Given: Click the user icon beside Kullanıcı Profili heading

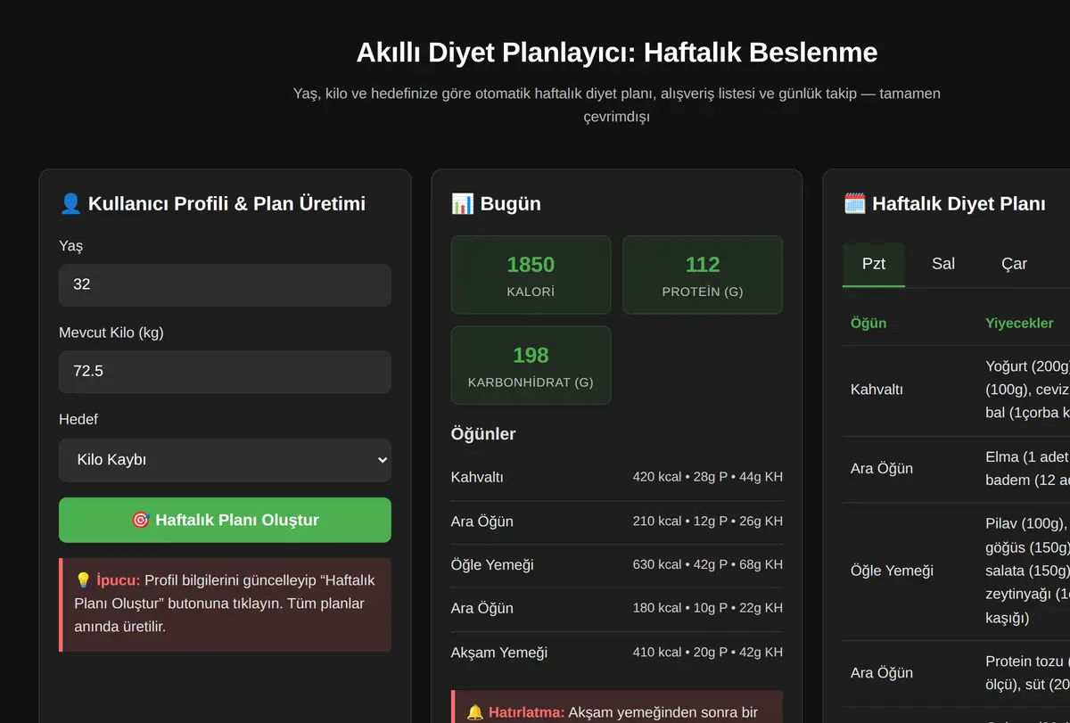Looking at the screenshot, I should pos(70,203).
